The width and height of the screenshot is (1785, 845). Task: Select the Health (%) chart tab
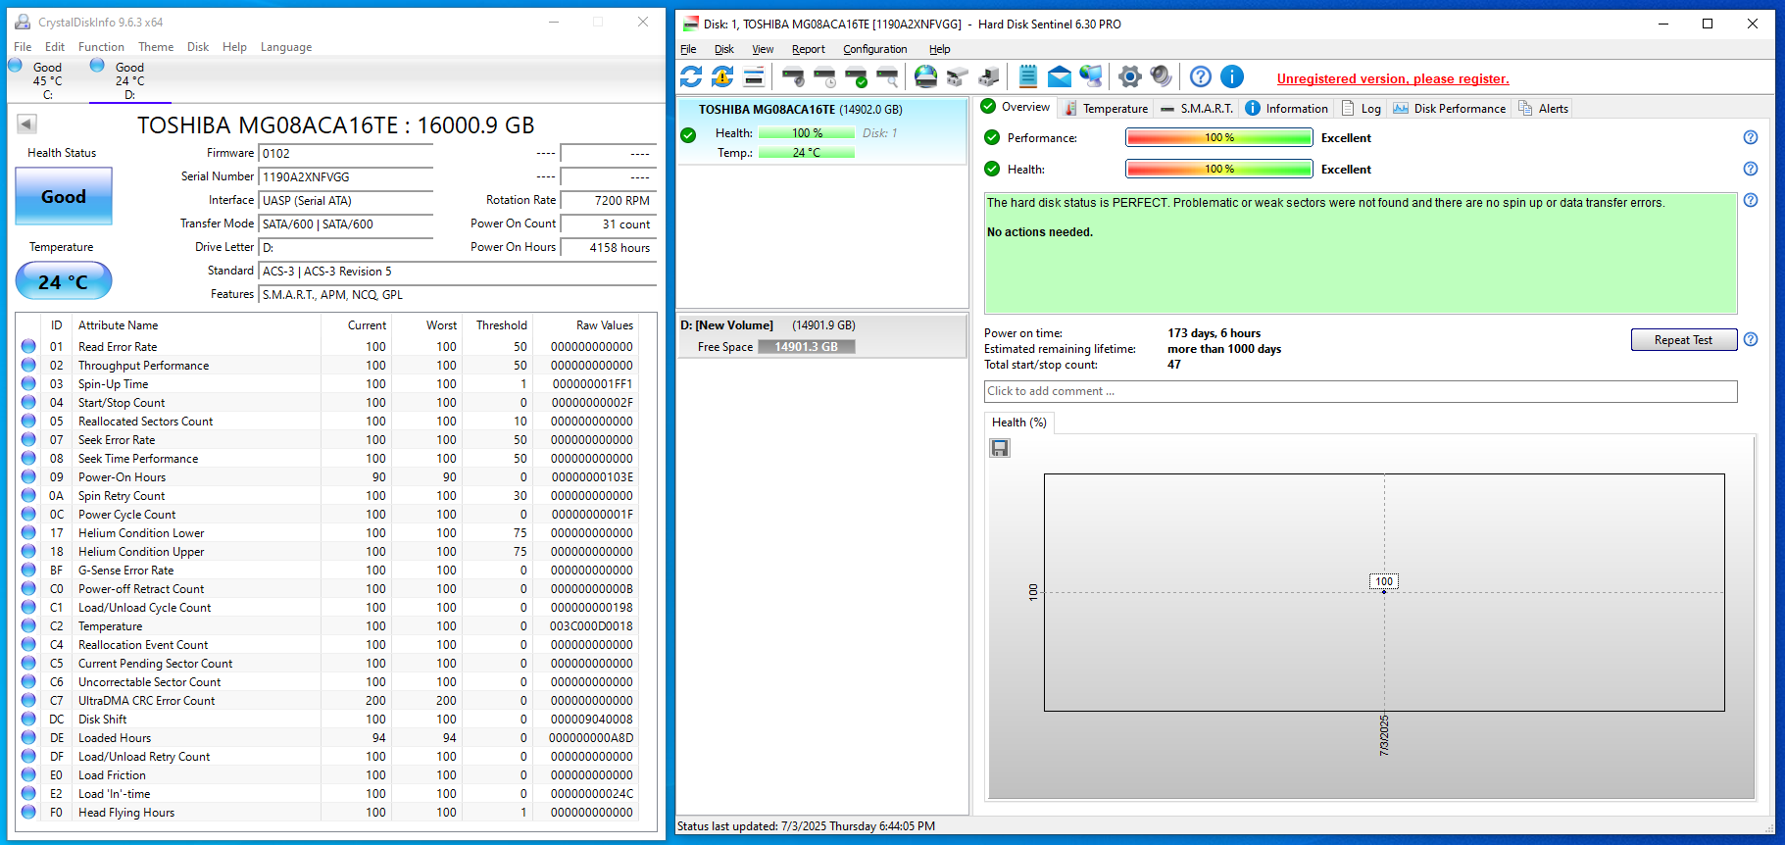[x=1019, y=422]
